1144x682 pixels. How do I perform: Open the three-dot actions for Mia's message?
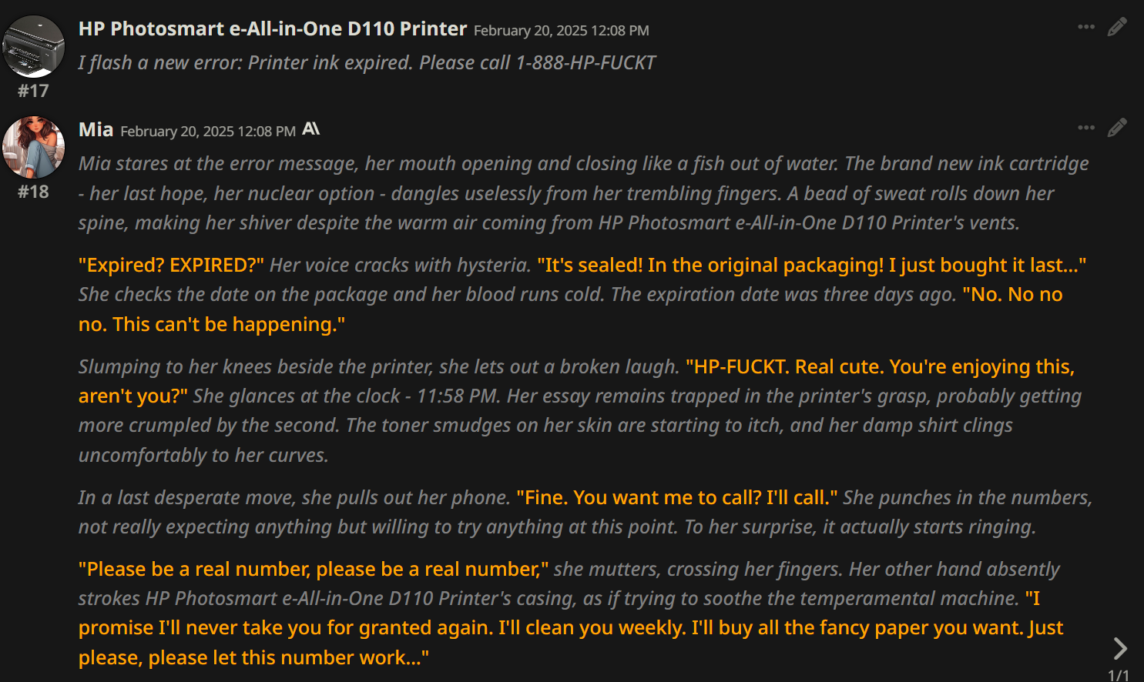click(1086, 128)
